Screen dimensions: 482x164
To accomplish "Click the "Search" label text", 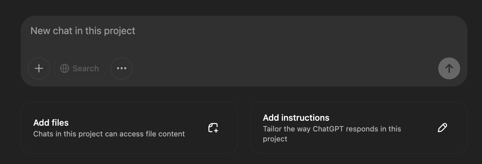I will 86,69.
